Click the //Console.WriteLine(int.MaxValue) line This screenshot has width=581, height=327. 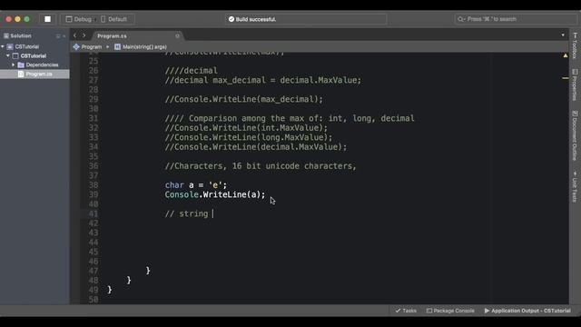246,128
